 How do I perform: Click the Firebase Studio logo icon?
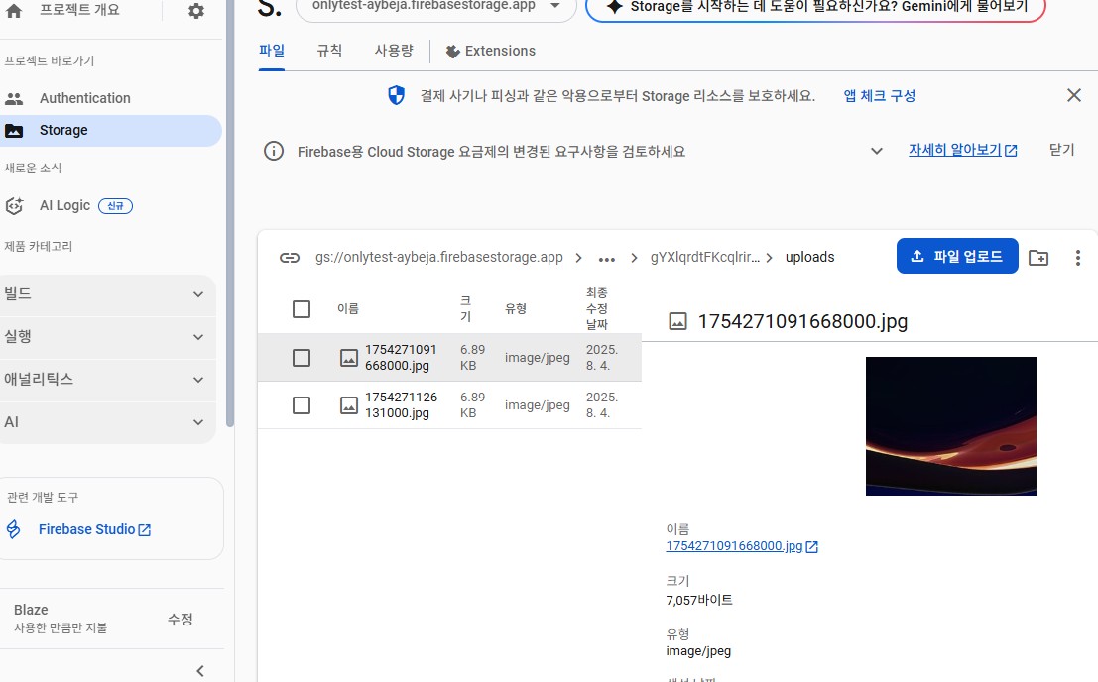13,529
